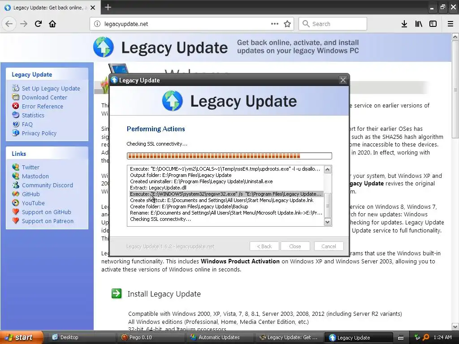459x344 pixels.
Task: Click the YouTube link icon
Action: tap(16, 203)
